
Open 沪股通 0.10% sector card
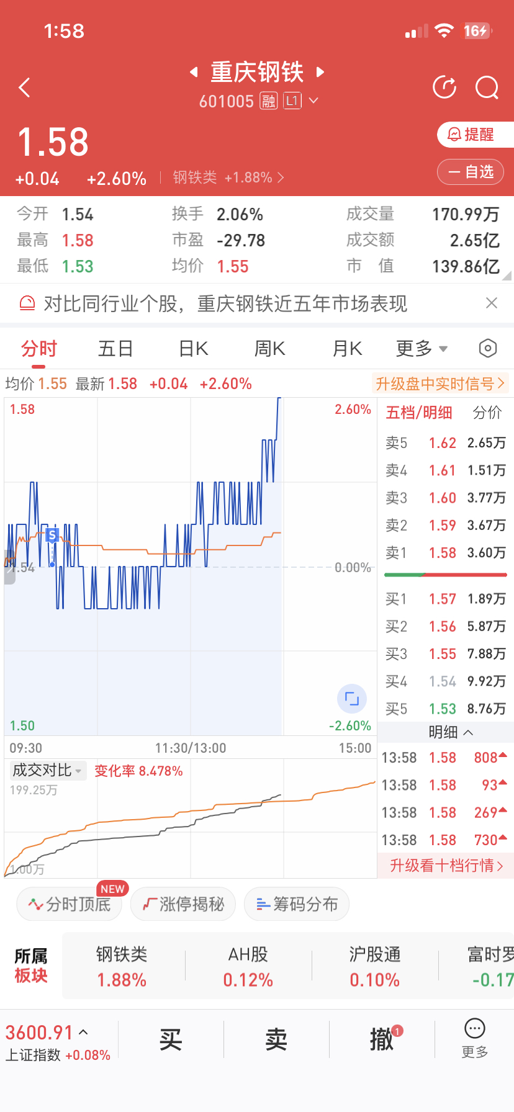coord(375,966)
